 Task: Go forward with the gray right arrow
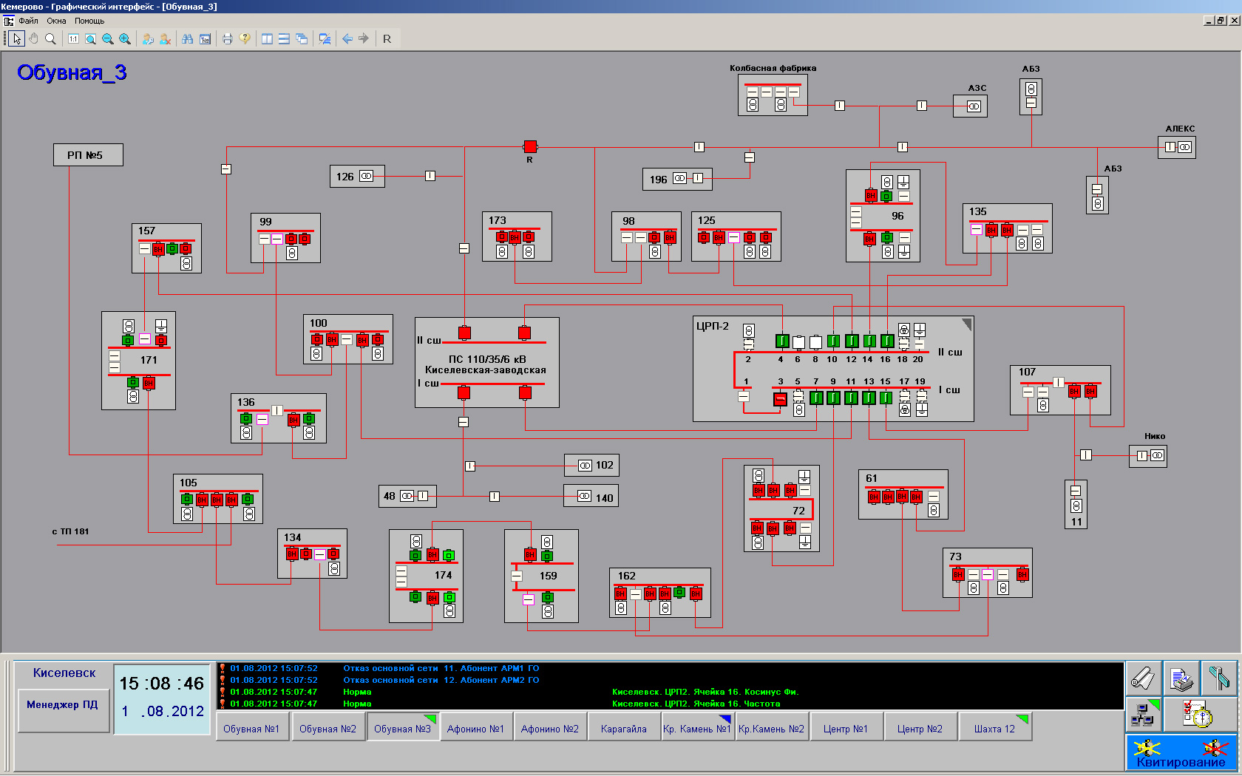(x=364, y=38)
